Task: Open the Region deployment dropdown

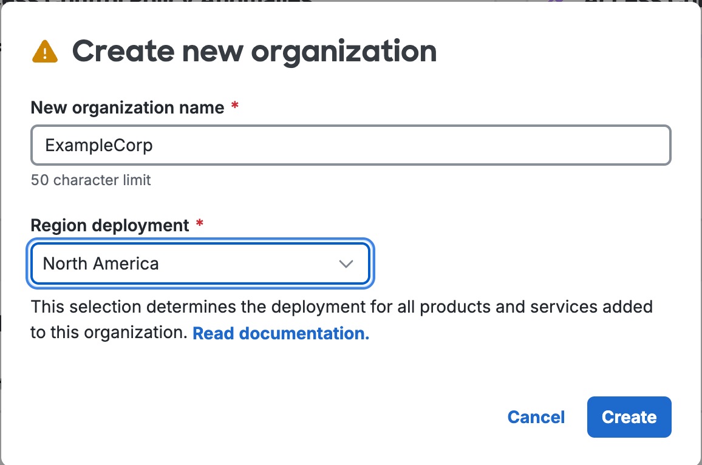Action: [200, 263]
